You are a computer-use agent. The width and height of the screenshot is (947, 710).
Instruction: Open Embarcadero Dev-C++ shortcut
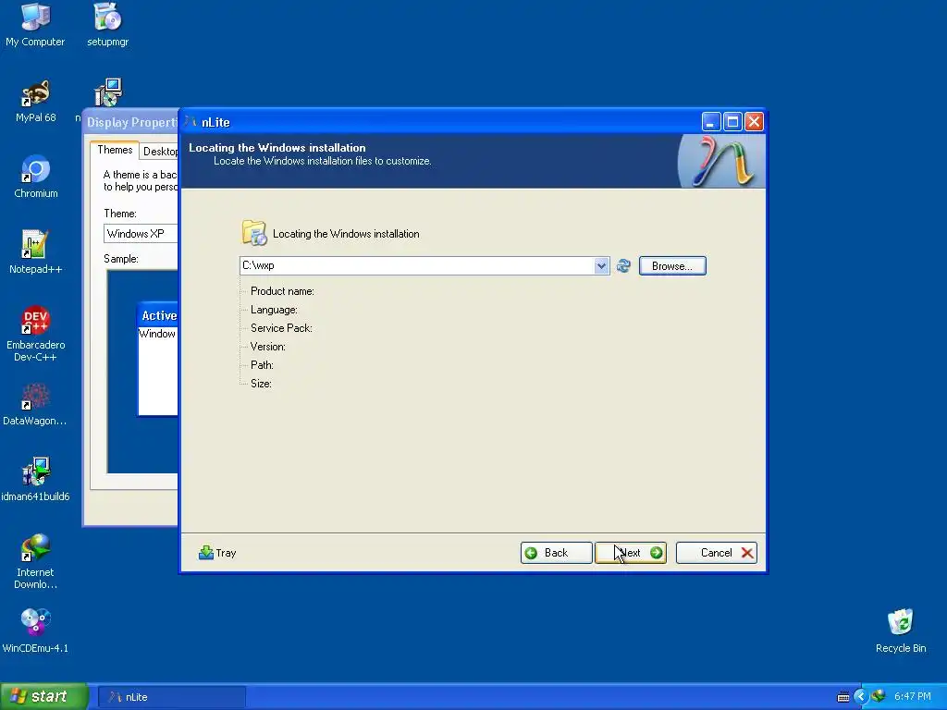coord(36,334)
